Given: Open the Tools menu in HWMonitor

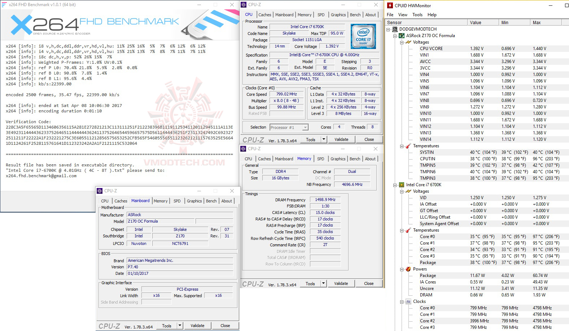Looking at the screenshot, I should (417, 15).
